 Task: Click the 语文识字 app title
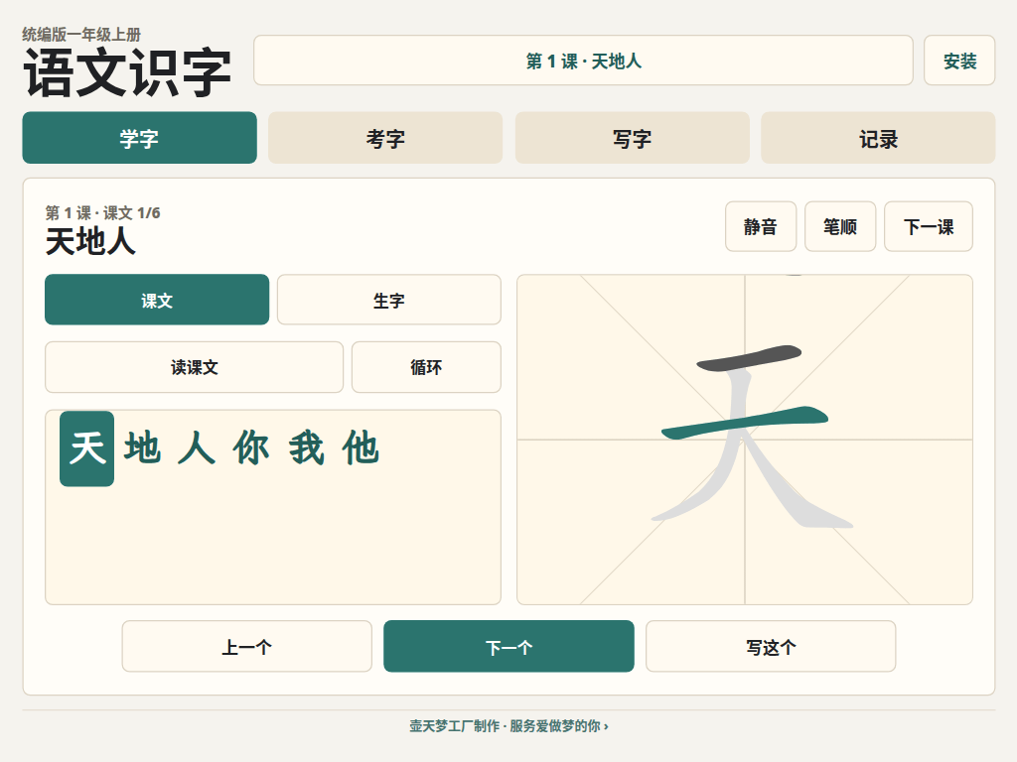click(x=127, y=73)
